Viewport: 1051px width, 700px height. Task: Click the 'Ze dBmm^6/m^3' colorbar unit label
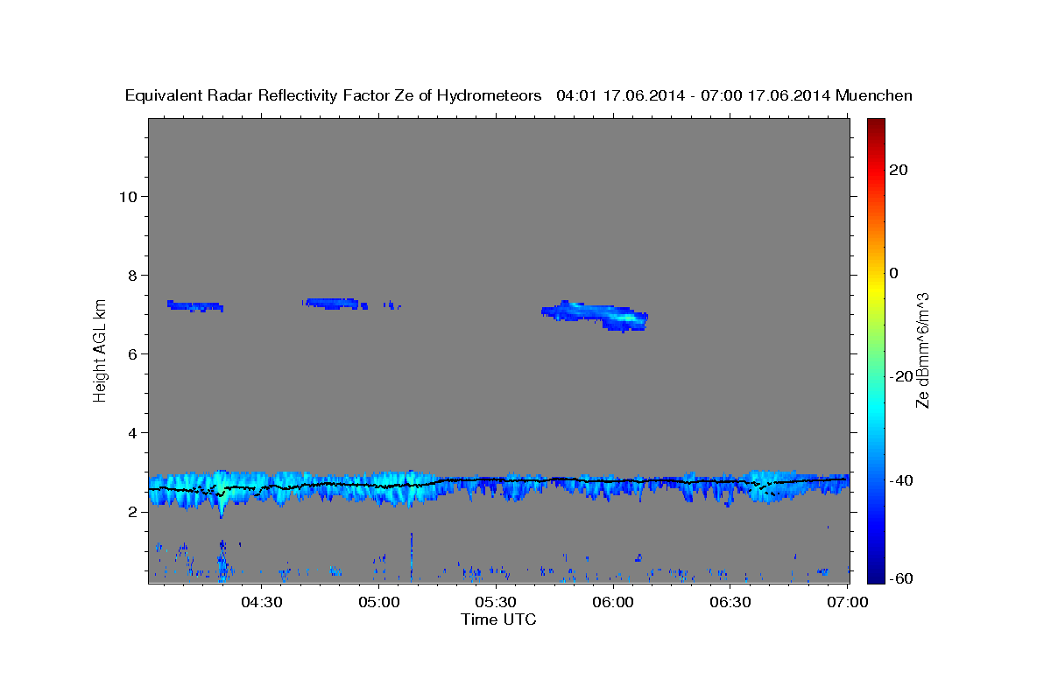[x=922, y=351]
